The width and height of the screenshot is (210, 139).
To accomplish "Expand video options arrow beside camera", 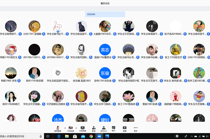I will (77, 128).
